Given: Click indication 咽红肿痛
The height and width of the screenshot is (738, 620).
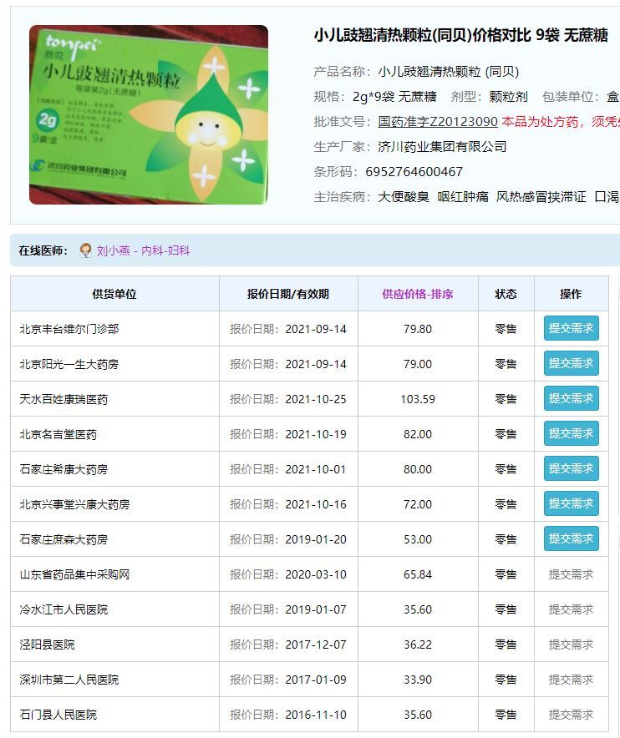Looking at the screenshot, I should 463,196.
